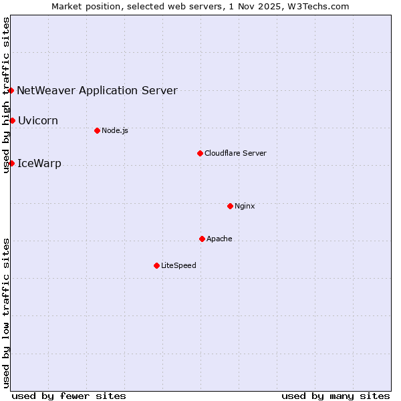401x401 pixels.
Task: Select the Nginx text label
Action: (x=245, y=206)
